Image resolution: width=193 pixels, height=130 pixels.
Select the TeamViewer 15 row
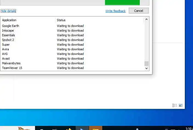tap(72, 68)
